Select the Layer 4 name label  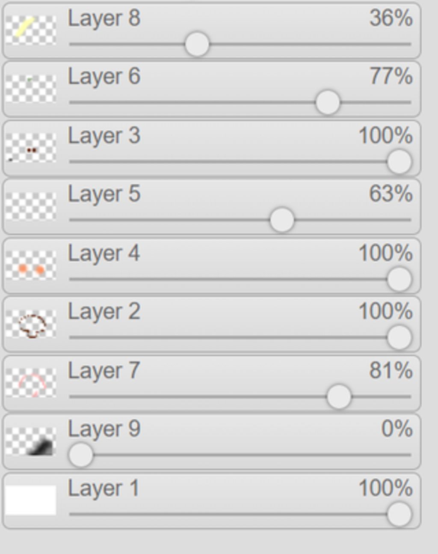(x=104, y=253)
